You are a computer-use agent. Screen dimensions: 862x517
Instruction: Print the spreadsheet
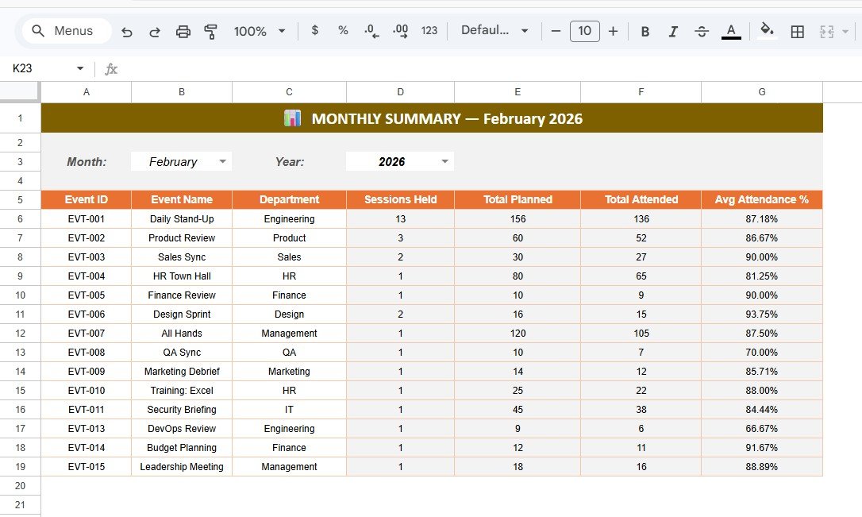183,31
